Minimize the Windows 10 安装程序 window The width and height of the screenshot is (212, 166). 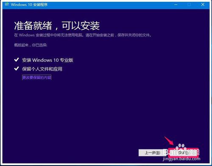click(176, 5)
